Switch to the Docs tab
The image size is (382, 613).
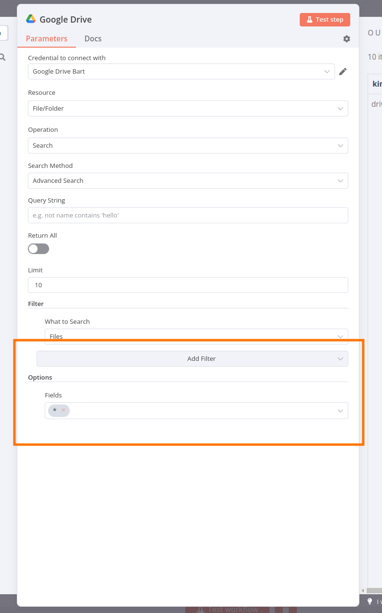point(93,38)
